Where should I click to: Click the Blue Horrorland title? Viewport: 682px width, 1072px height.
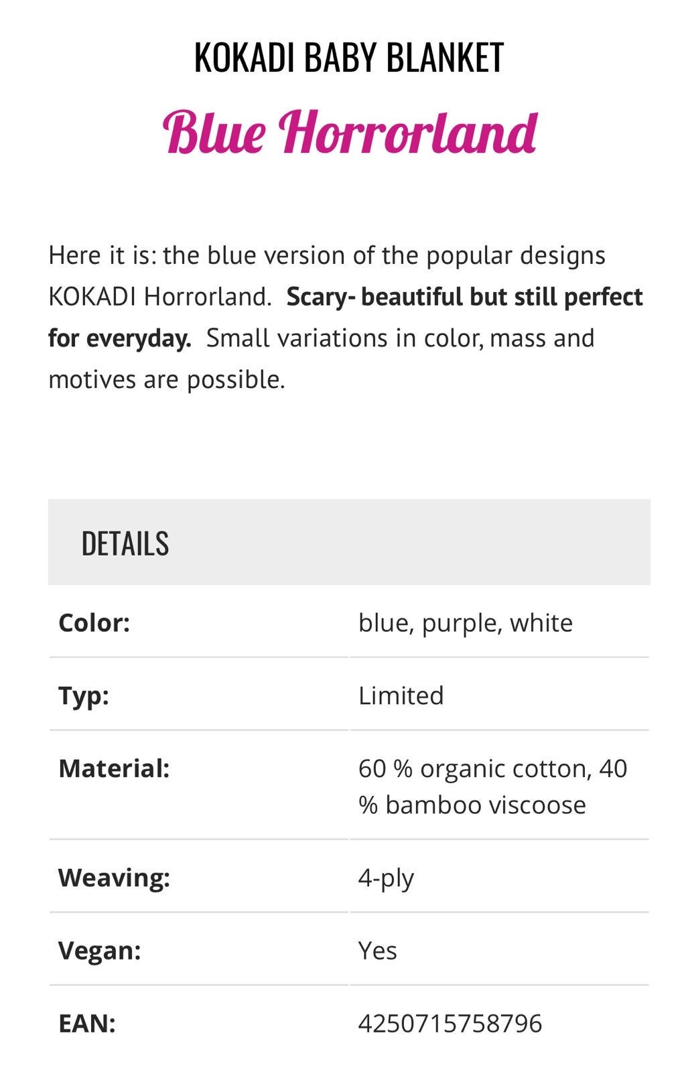348,131
